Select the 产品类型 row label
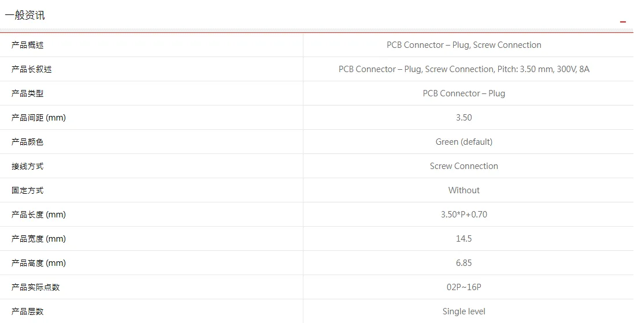The image size is (634, 323). pos(28,93)
